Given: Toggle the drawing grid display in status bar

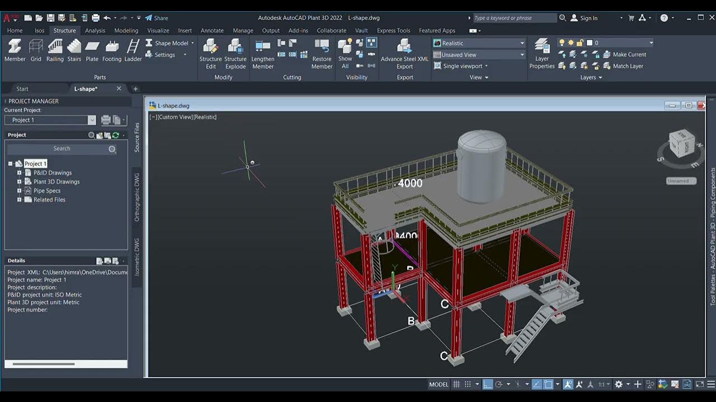Looking at the screenshot, I should pos(456,384).
